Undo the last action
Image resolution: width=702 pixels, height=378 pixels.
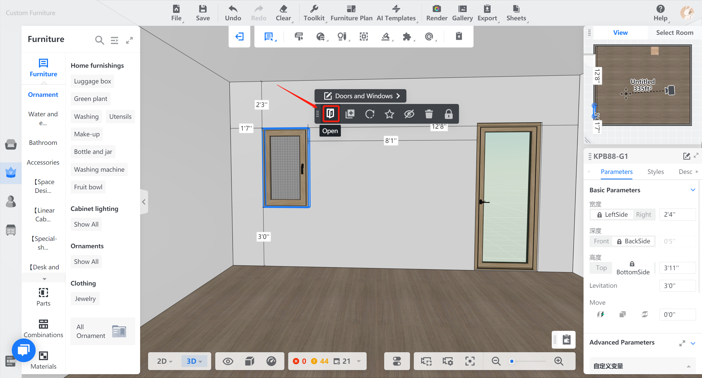click(233, 13)
